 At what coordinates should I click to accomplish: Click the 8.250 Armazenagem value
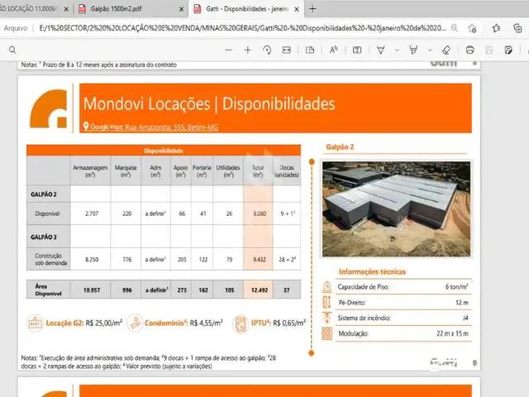pos(92,259)
